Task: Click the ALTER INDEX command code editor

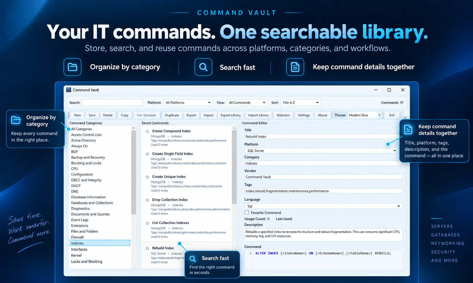Action: pyautogui.click(x=323, y=260)
